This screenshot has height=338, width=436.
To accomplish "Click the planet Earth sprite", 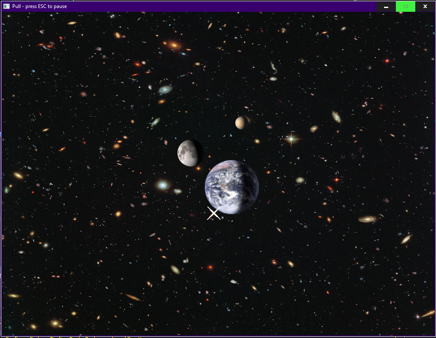I will coord(232,187).
